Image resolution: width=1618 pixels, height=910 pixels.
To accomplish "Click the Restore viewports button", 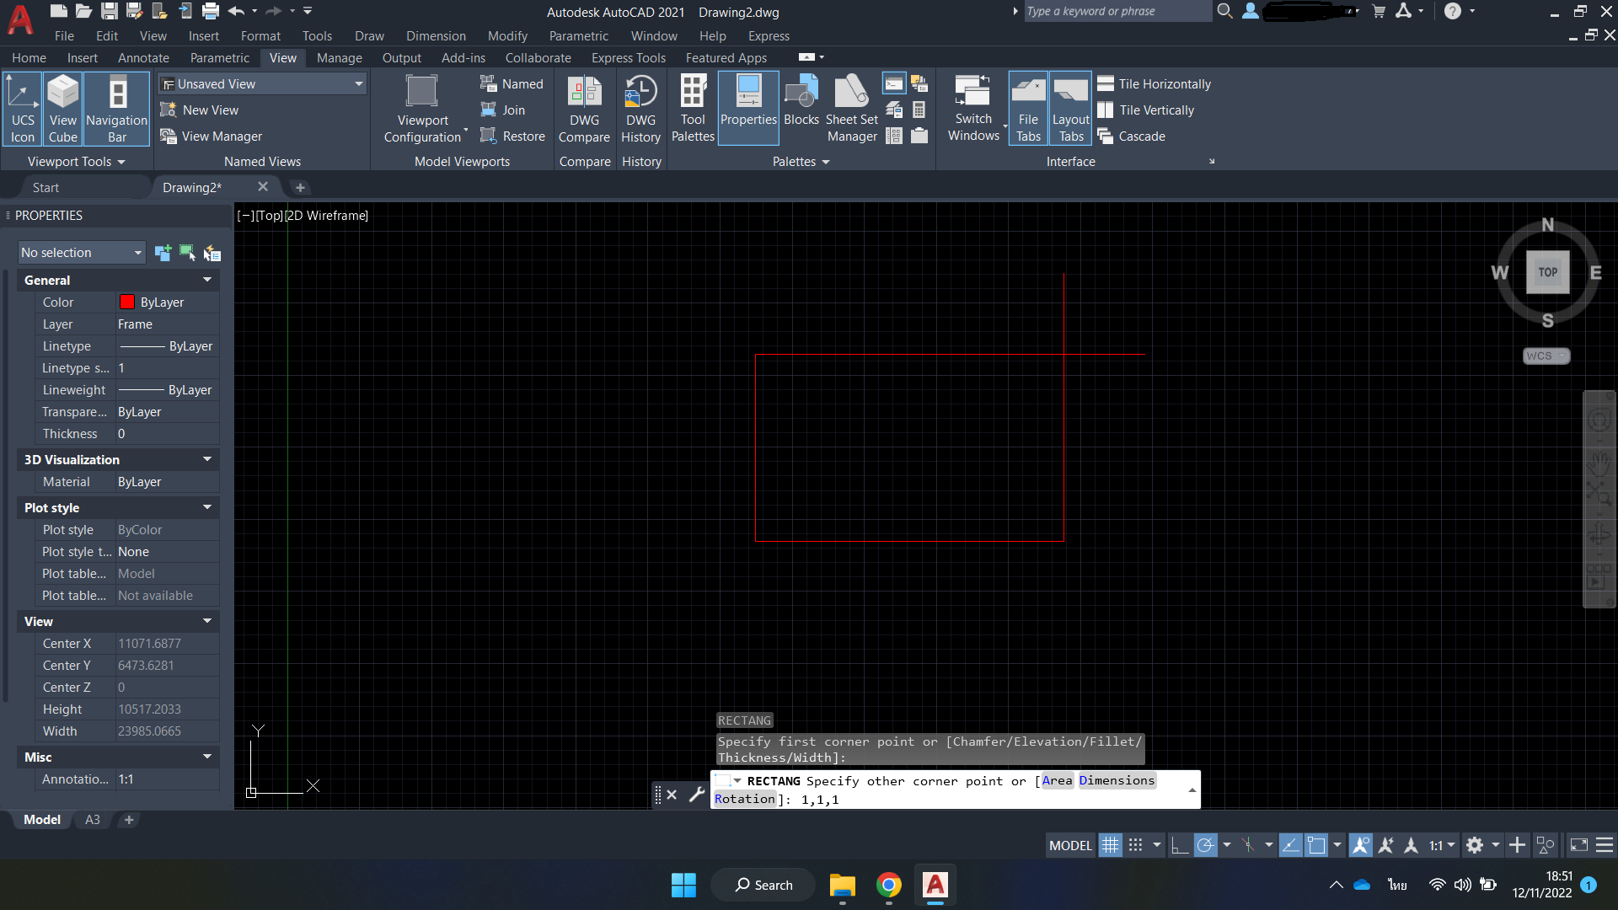I will point(512,136).
